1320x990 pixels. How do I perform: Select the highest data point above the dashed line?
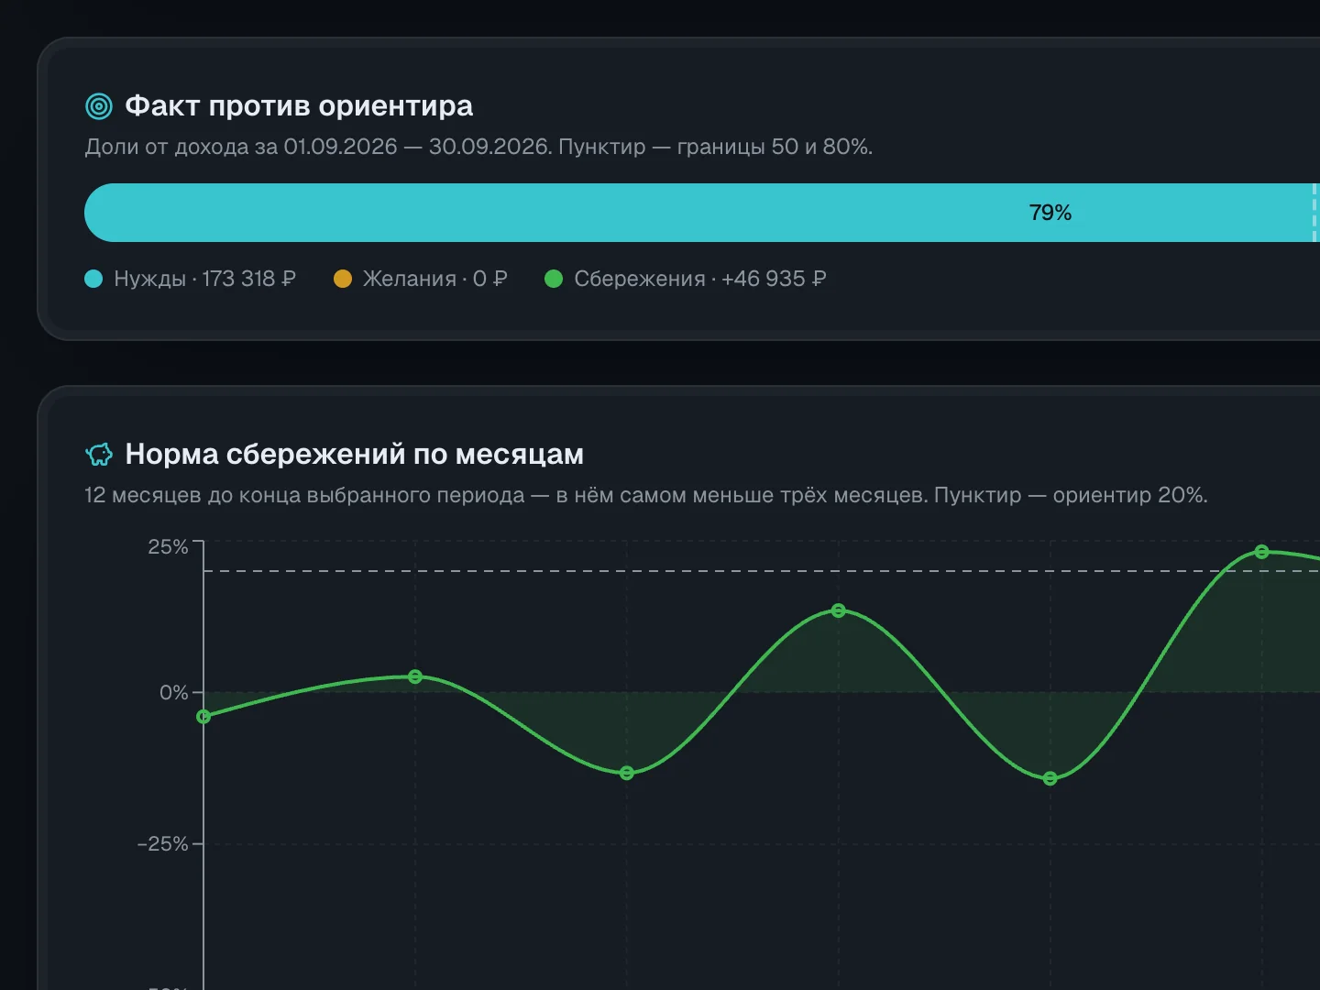(1262, 552)
